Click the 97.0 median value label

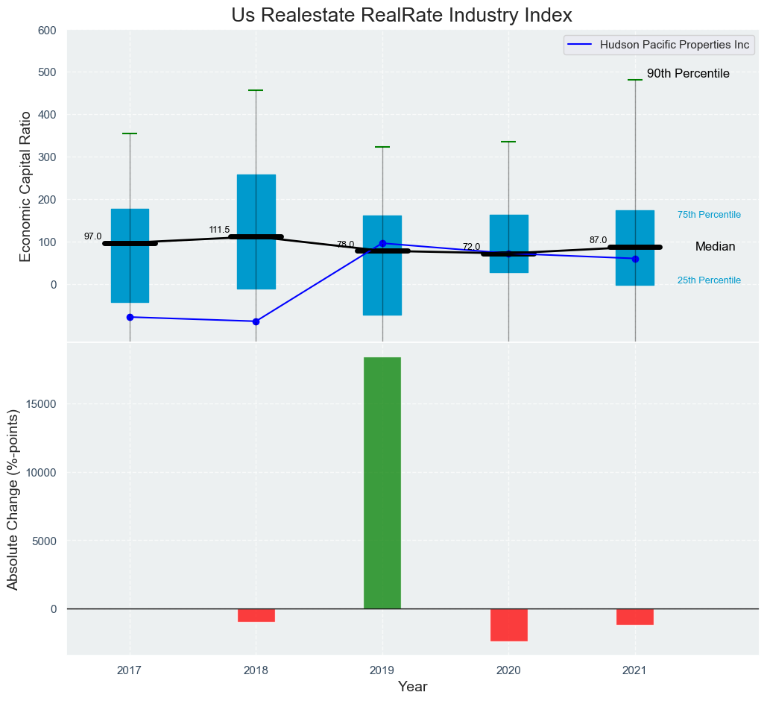(92, 236)
